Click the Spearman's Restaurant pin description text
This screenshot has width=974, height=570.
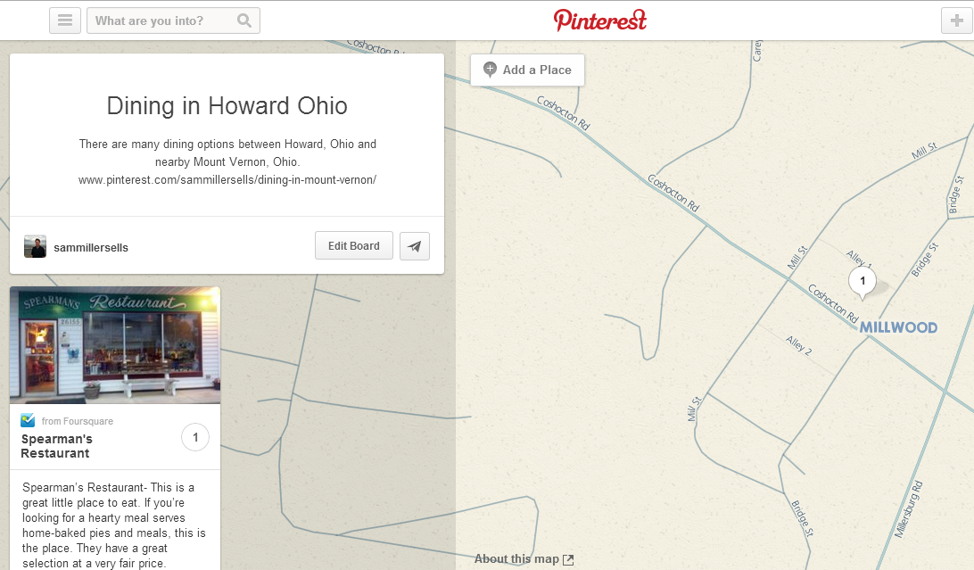tap(114, 525)
